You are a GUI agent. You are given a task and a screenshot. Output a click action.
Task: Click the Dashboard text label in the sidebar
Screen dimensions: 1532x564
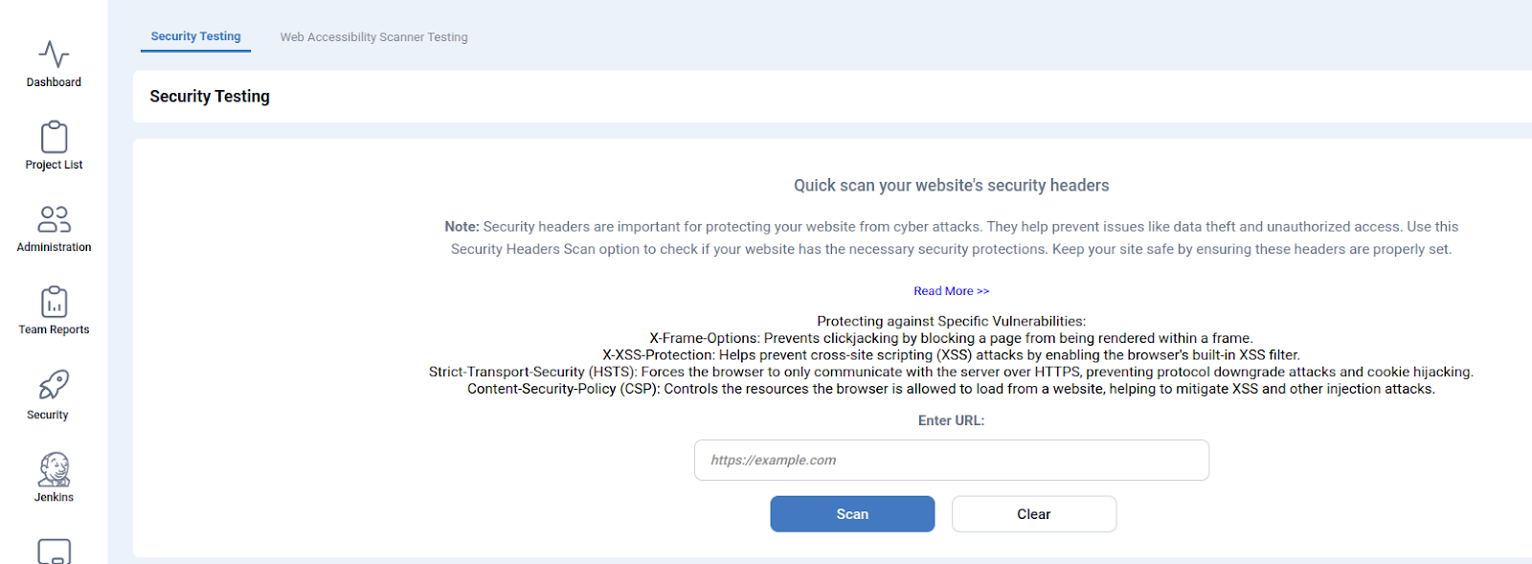54,82
